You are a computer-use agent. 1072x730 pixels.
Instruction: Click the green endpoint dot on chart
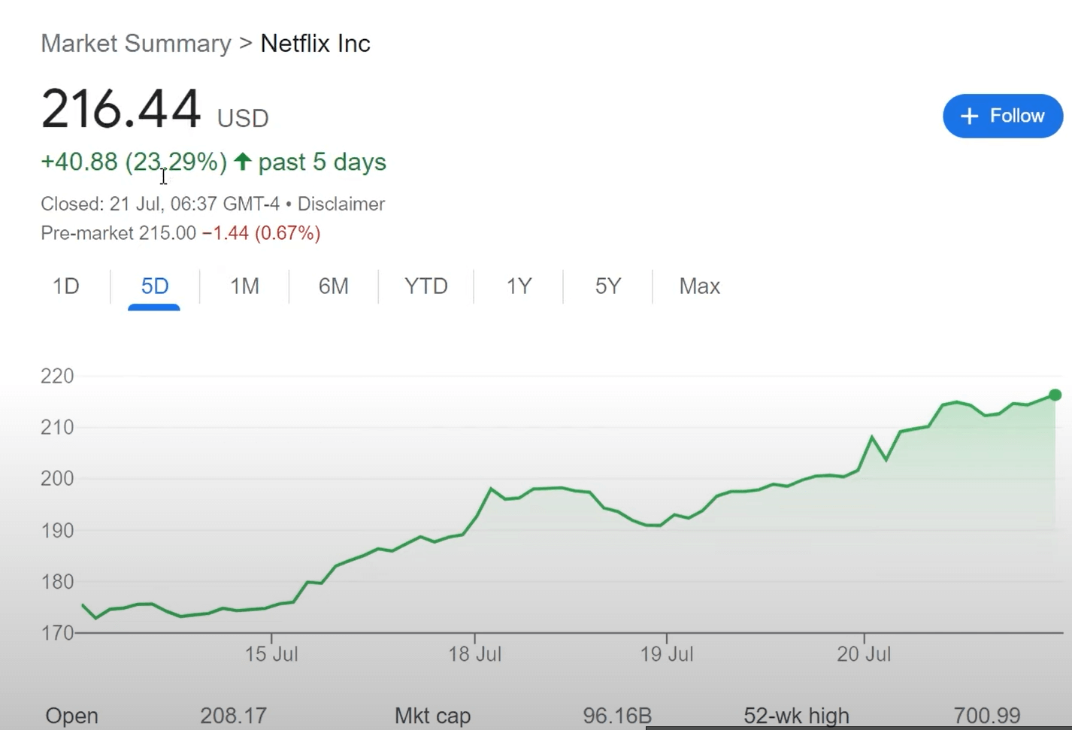[1055, 395]
